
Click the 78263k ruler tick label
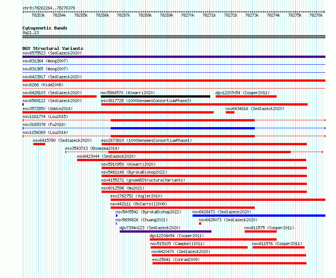[x=38, y=15]
